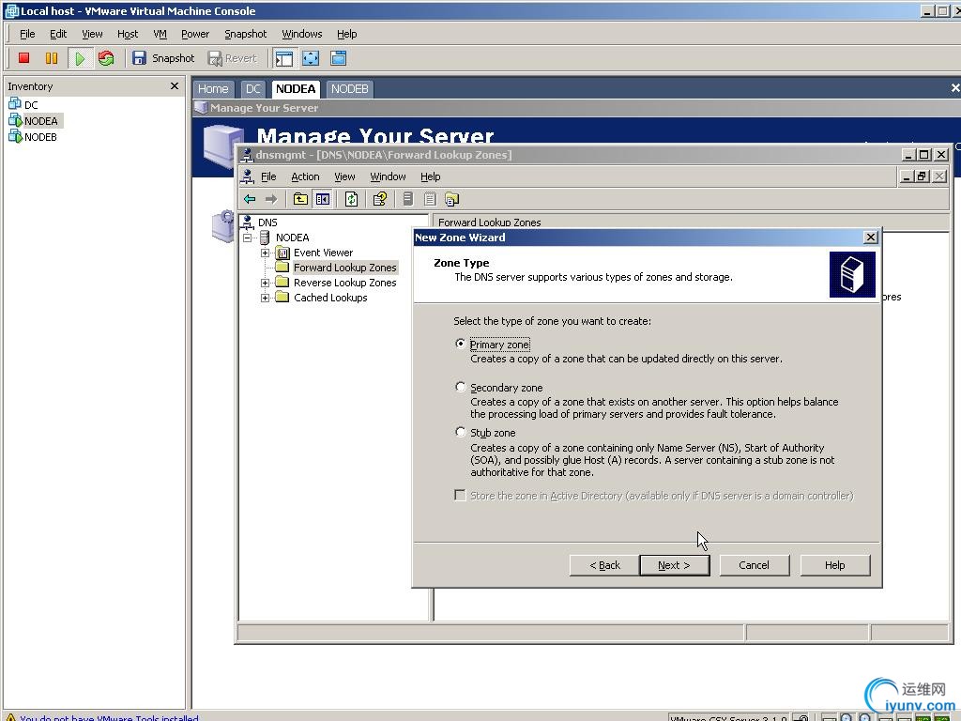Click the dnsmgmt new server toolbar icon

(x=408, y=199)
